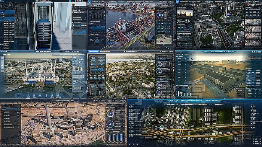Viewport: 262px width, 147px height.
Task: Click Traffic control in urban traffic header
Action: pyautogui.click(x=209, y=1)
